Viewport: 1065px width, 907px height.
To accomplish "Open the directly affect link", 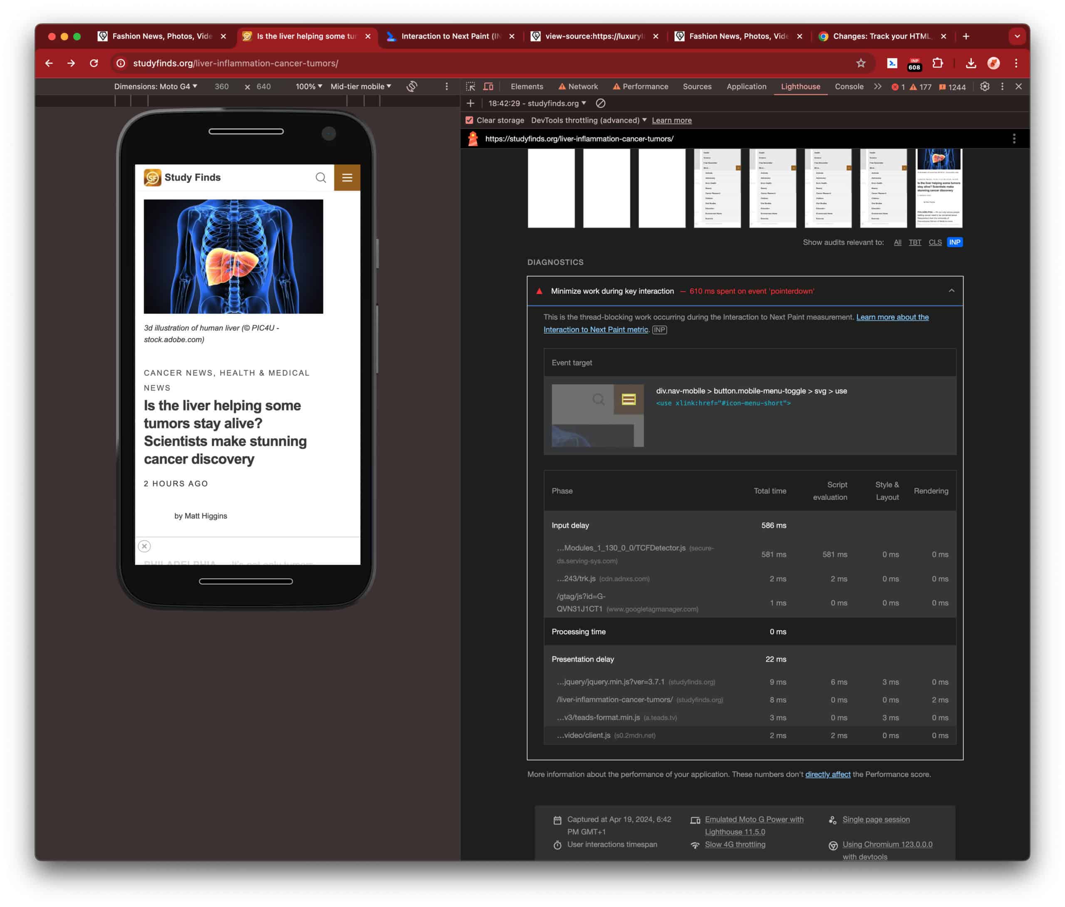I will (x=827, y=774).
